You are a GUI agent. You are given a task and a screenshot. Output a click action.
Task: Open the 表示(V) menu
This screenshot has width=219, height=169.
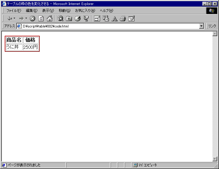tap(48, 11)
